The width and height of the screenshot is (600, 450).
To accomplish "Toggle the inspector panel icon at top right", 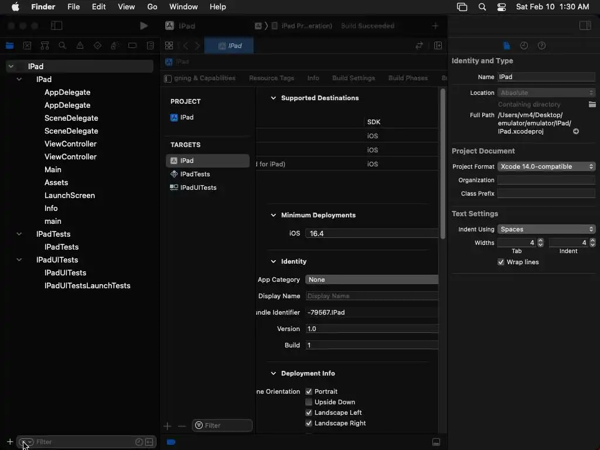I will pos(585,26).
